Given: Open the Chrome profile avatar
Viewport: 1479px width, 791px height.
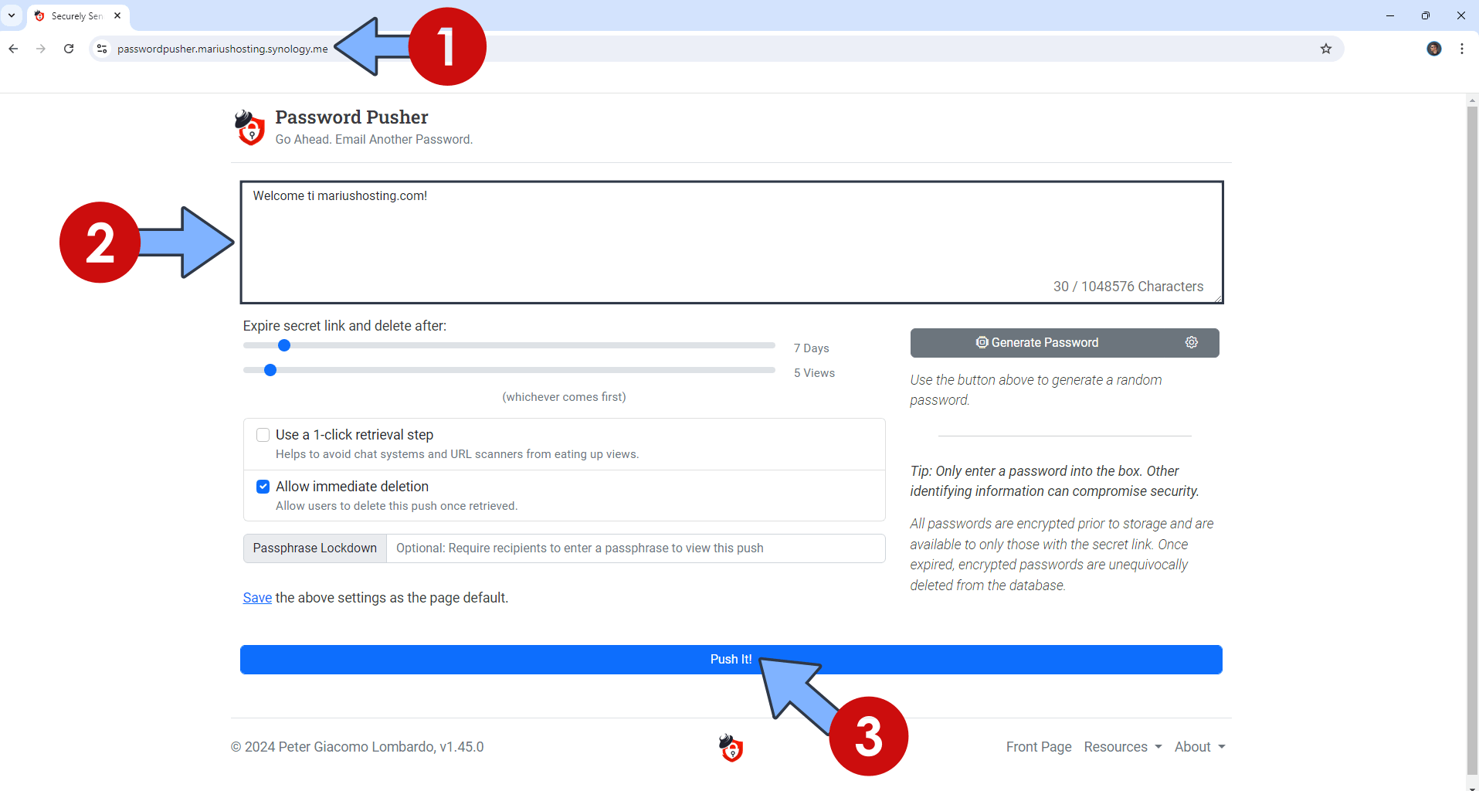Looking at the screenshot, I should point(1434,49).
